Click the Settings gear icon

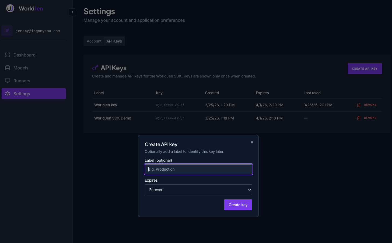click(8, 94)
